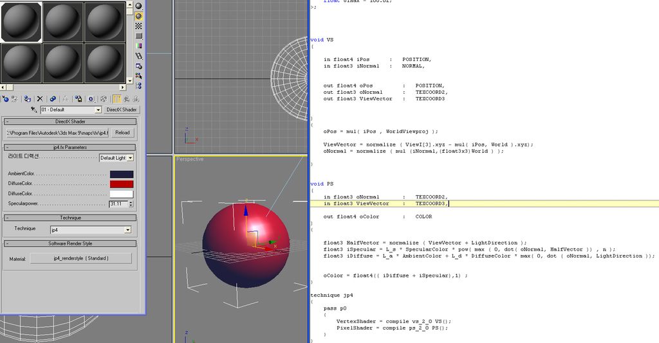Open the Sample Type sphere flyout
The width and height of the screenshot is (659, 343).
[138, 6]
